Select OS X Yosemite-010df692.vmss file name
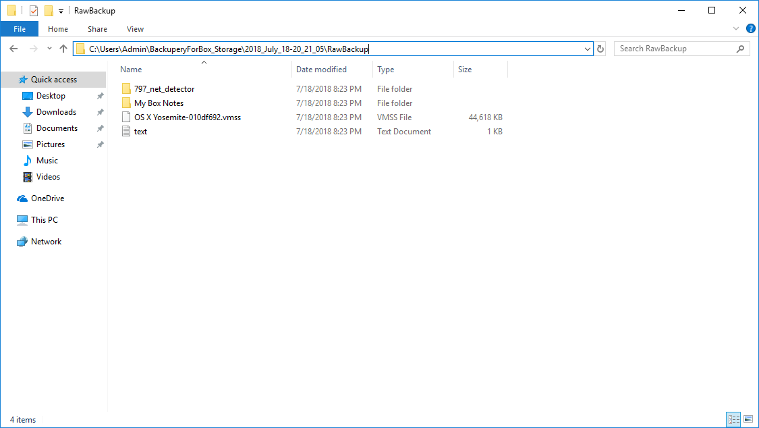 pyautogui.click(x=188, y=117)
